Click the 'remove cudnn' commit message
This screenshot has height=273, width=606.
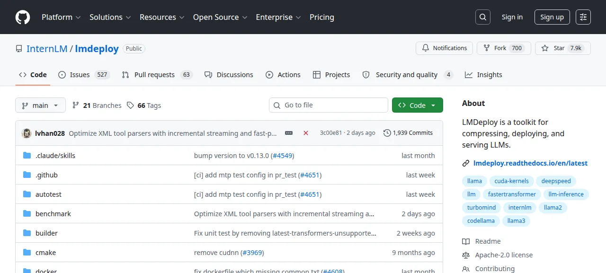[216, 253]
